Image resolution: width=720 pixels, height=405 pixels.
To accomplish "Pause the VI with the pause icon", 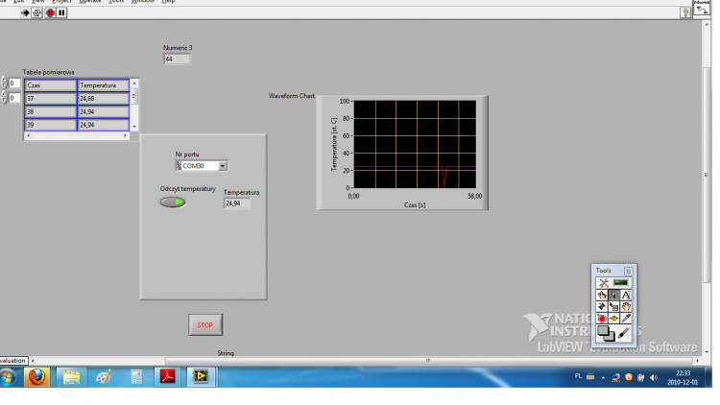I will pyautogui.click(x=62, y=12).
